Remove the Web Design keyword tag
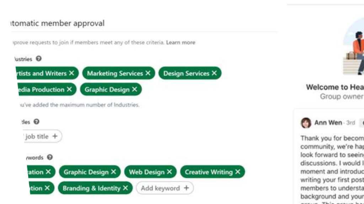364x204 pixels. pyautogui.click(x=170, y=172)
